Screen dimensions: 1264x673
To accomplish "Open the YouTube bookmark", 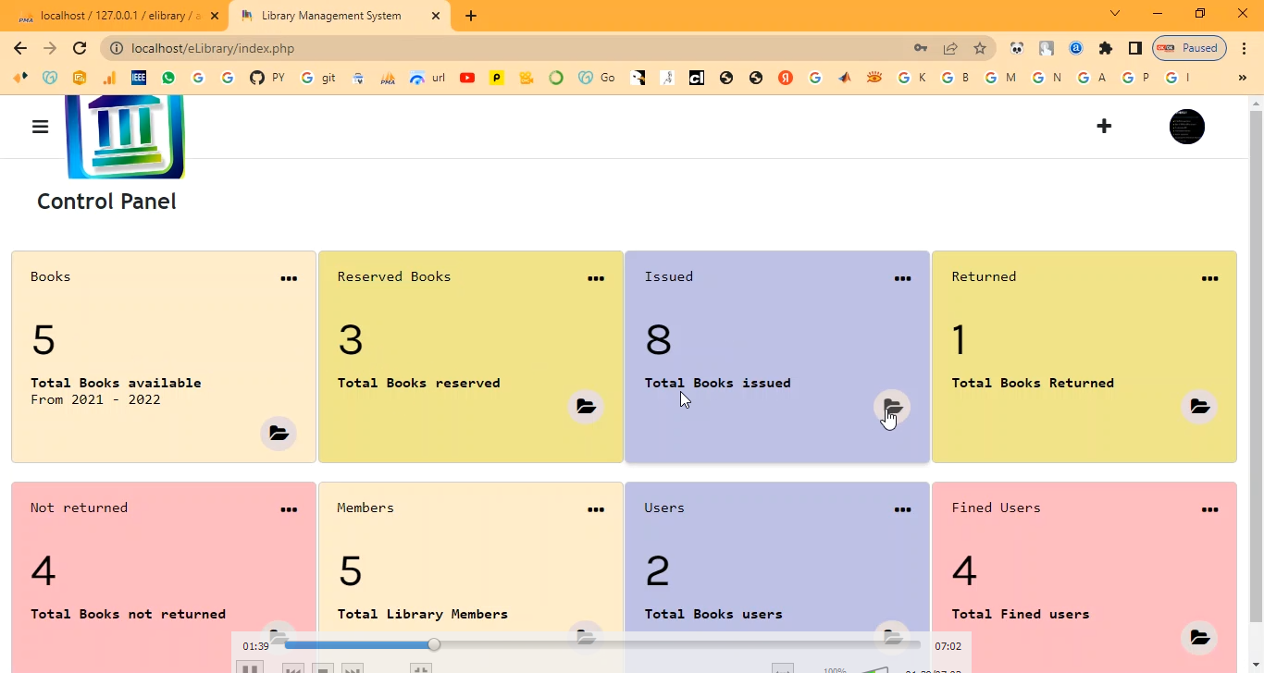I will tap(467, 78).
